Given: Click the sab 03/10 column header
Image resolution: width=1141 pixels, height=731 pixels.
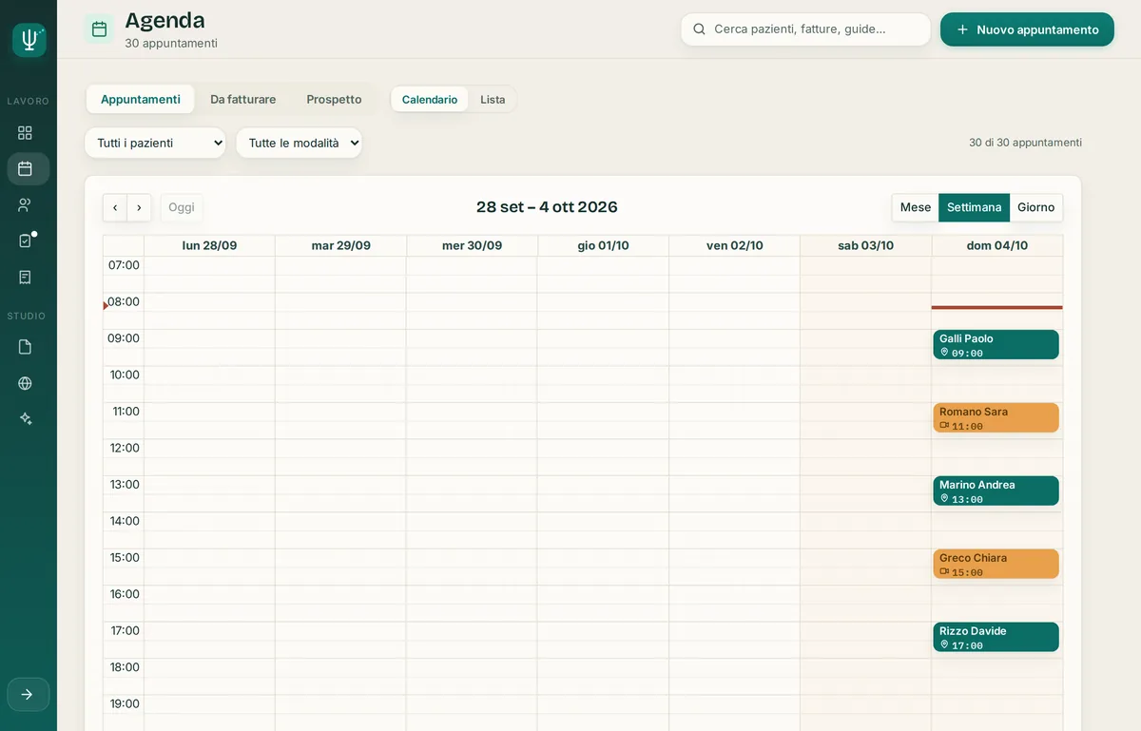Looking at the screenshot, I should [866, 245].
